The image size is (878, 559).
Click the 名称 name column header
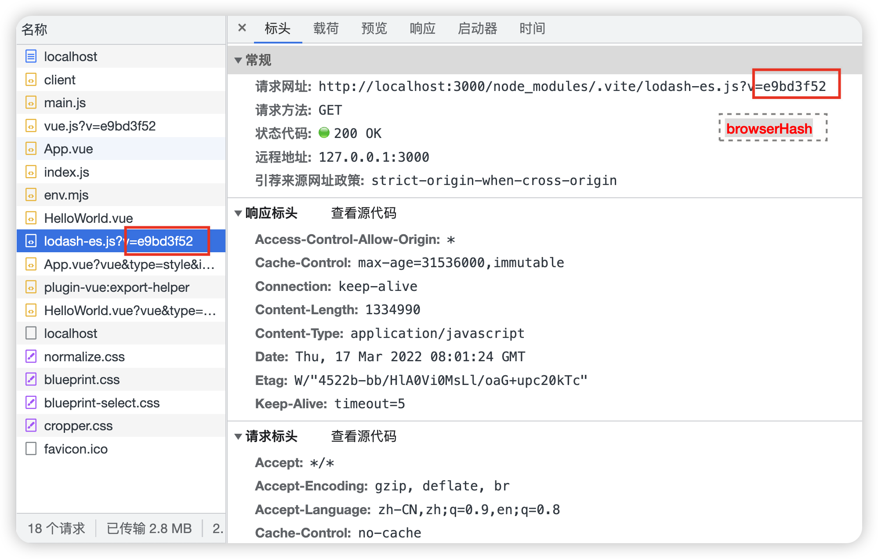coord(34,29)
